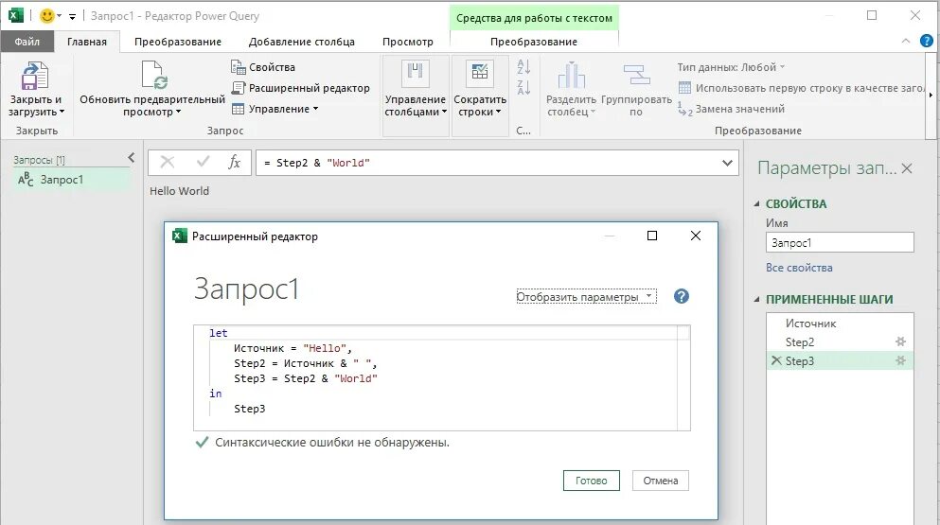Click the fx function icon

[235, 162]
